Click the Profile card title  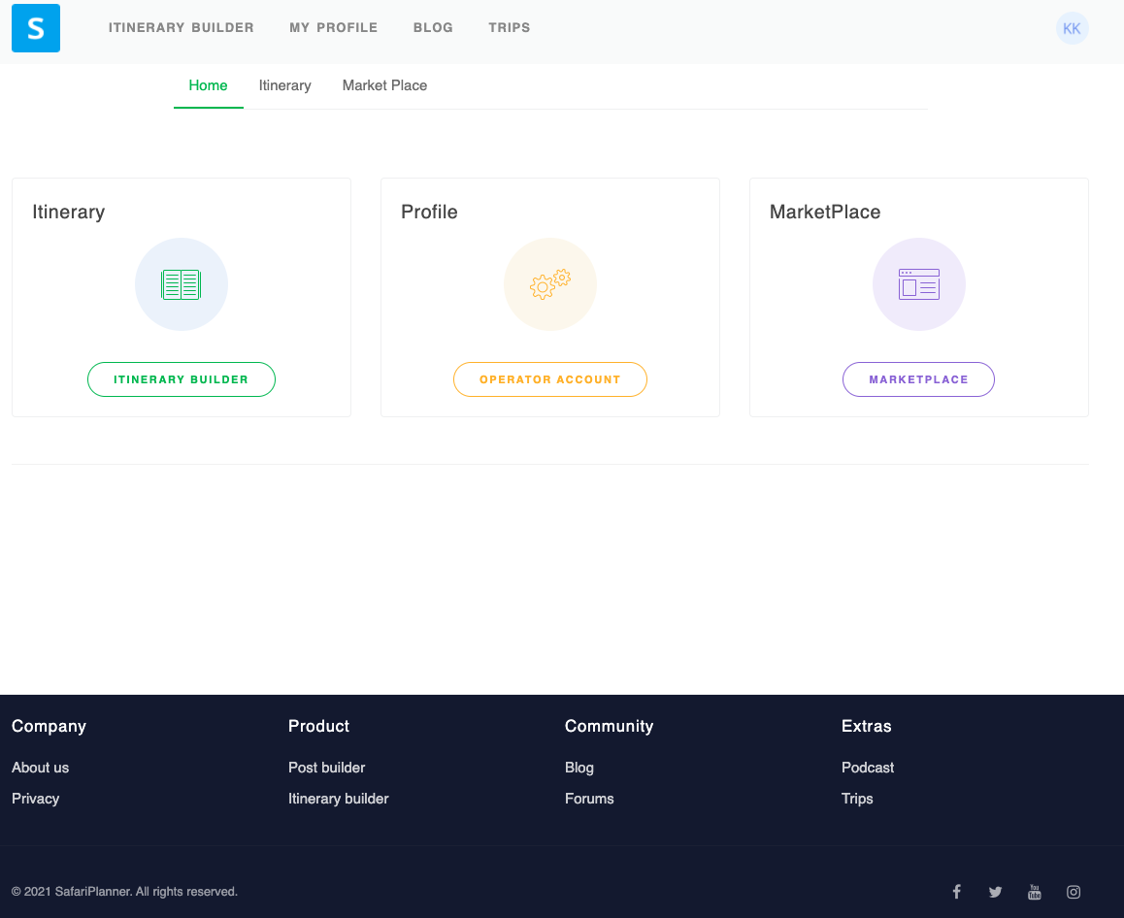pyautogui.click(x=429, y=213)
